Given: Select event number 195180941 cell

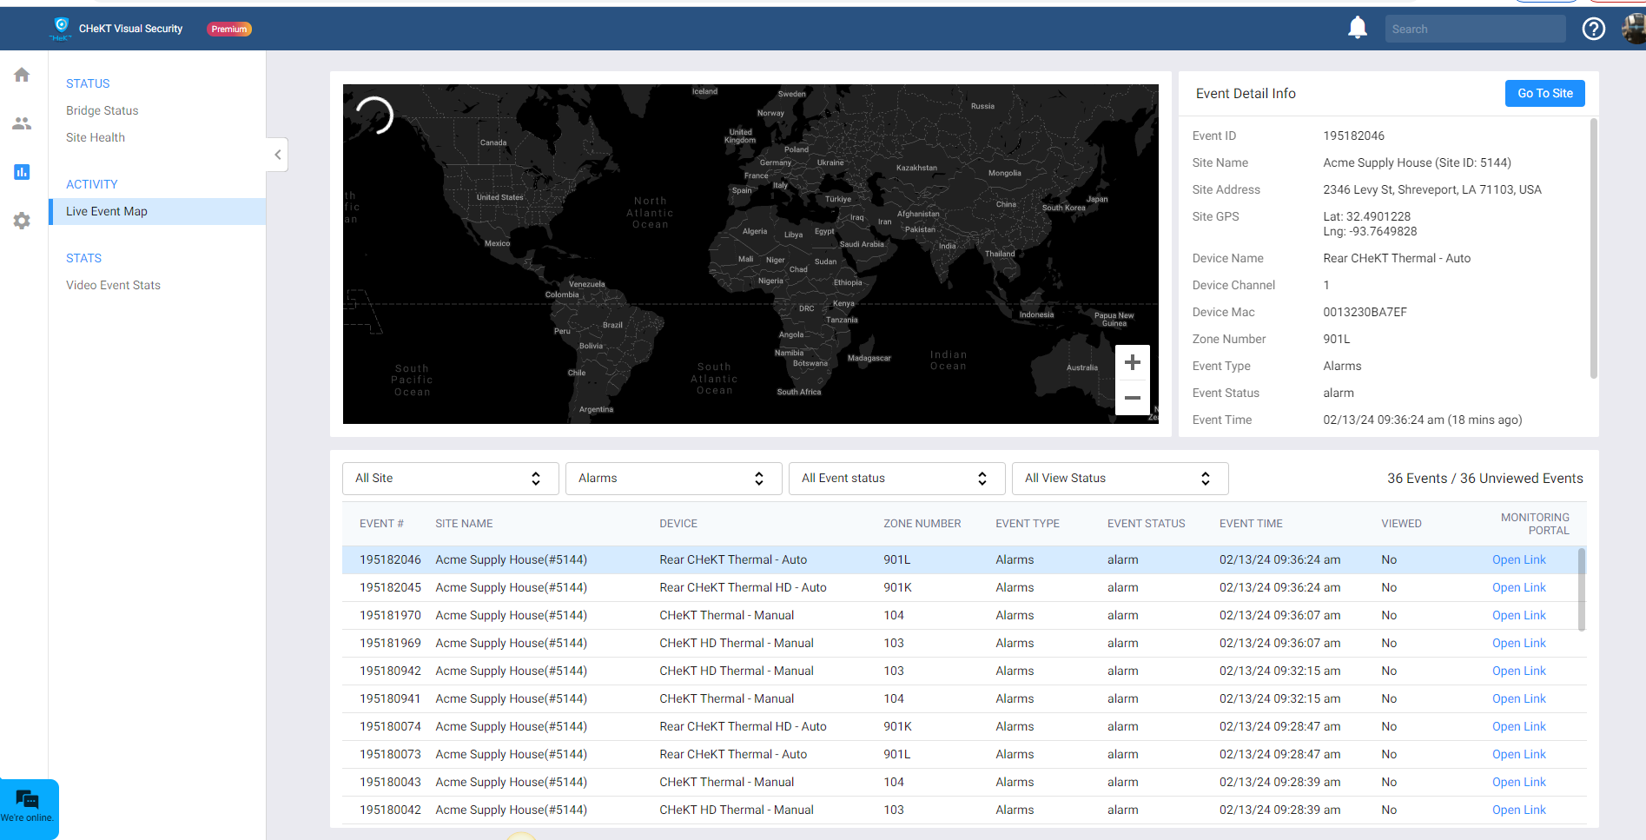Looking at the screenshot, I should pyautogui.click(x=390, y=698).
